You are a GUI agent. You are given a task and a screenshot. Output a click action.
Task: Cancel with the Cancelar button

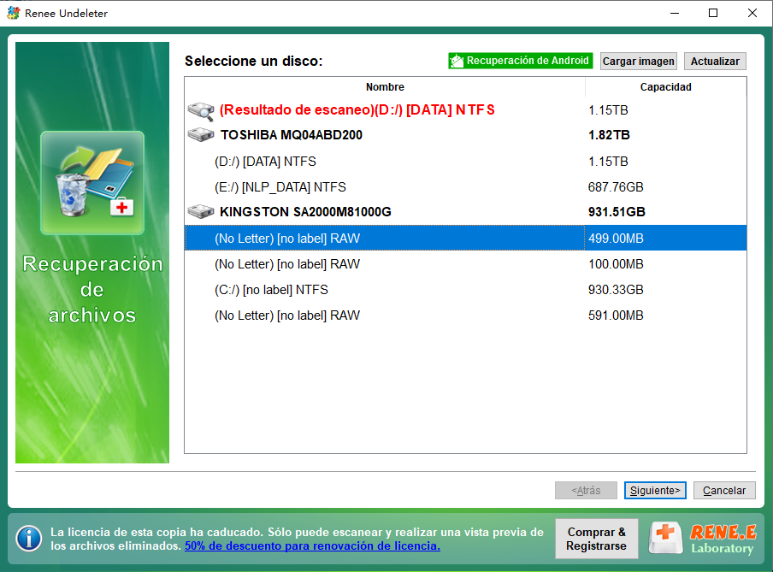pyautogui.click(x=724, y=490)
